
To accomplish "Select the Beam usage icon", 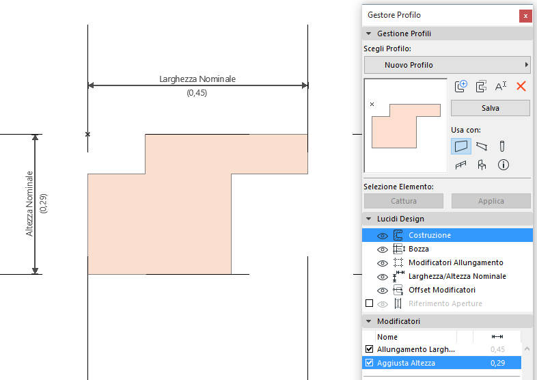I will 482,146.
